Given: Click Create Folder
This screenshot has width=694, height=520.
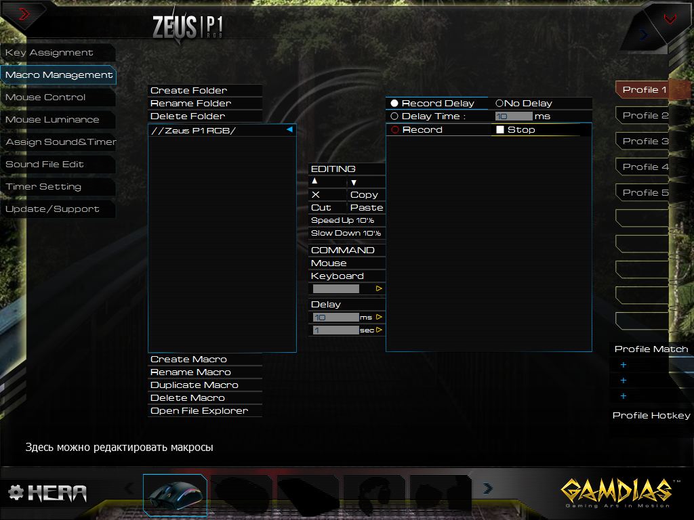Looking at the screenshot, I should tap(205, 91).
